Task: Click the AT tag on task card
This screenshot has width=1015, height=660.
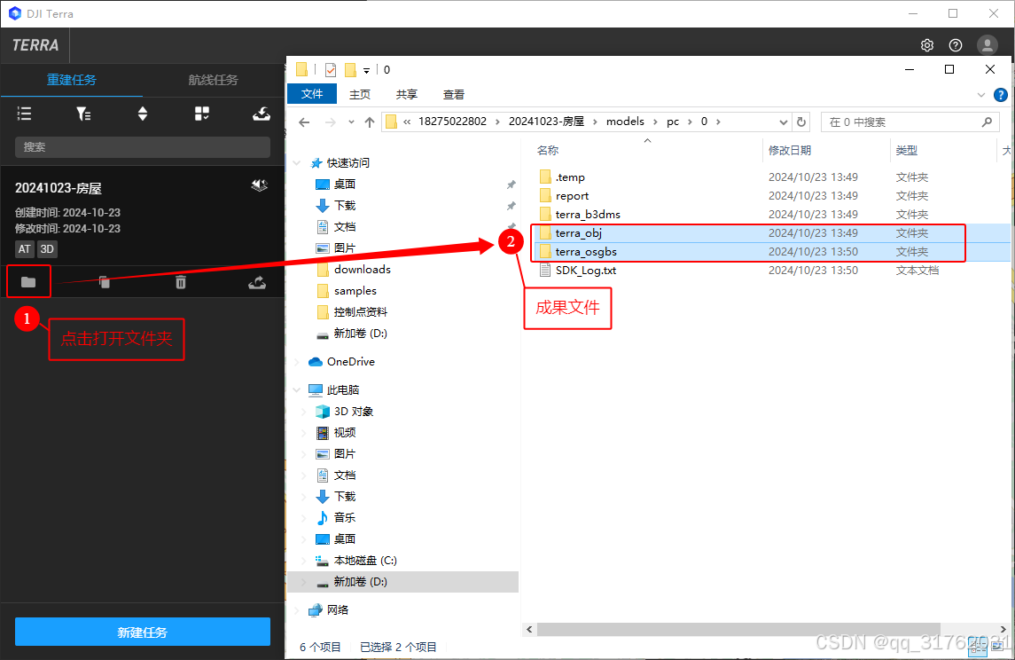Action: click(25, 248)
